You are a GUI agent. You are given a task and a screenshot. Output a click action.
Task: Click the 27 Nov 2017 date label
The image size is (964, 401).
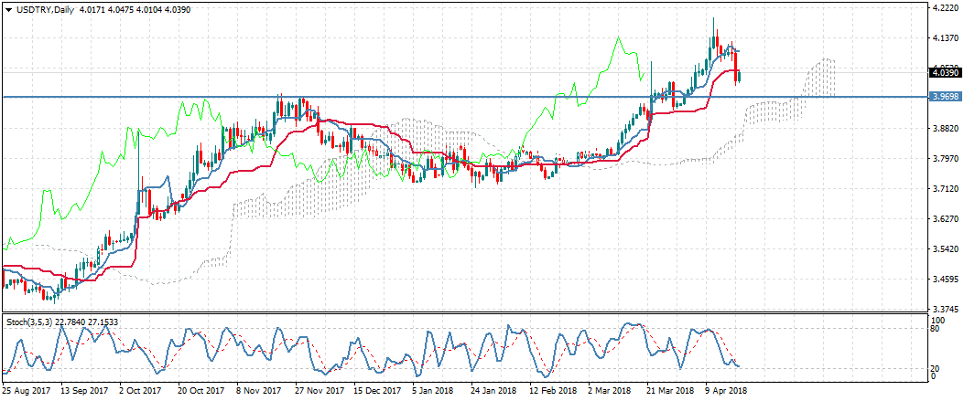coord(317,389)
